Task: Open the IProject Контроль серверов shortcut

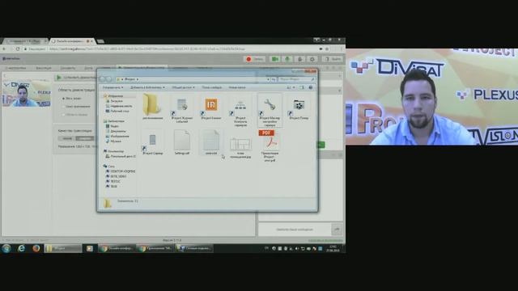Action: pos(240,112)
